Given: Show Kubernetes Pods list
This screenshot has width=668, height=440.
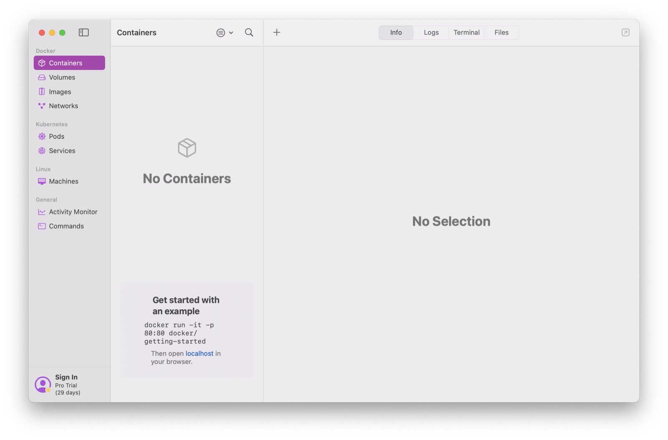Looking at the screenshot, I should coord(69,137).
